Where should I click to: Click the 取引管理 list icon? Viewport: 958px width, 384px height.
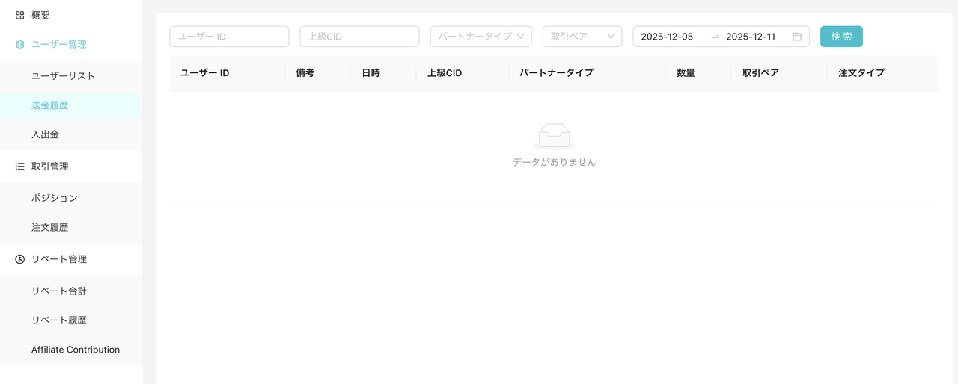[20, 167]
